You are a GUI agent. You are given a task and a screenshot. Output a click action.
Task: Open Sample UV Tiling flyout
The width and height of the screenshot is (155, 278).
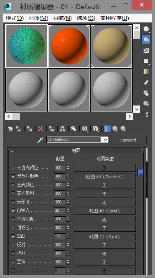pyautogui.click(x=146, y=61)
